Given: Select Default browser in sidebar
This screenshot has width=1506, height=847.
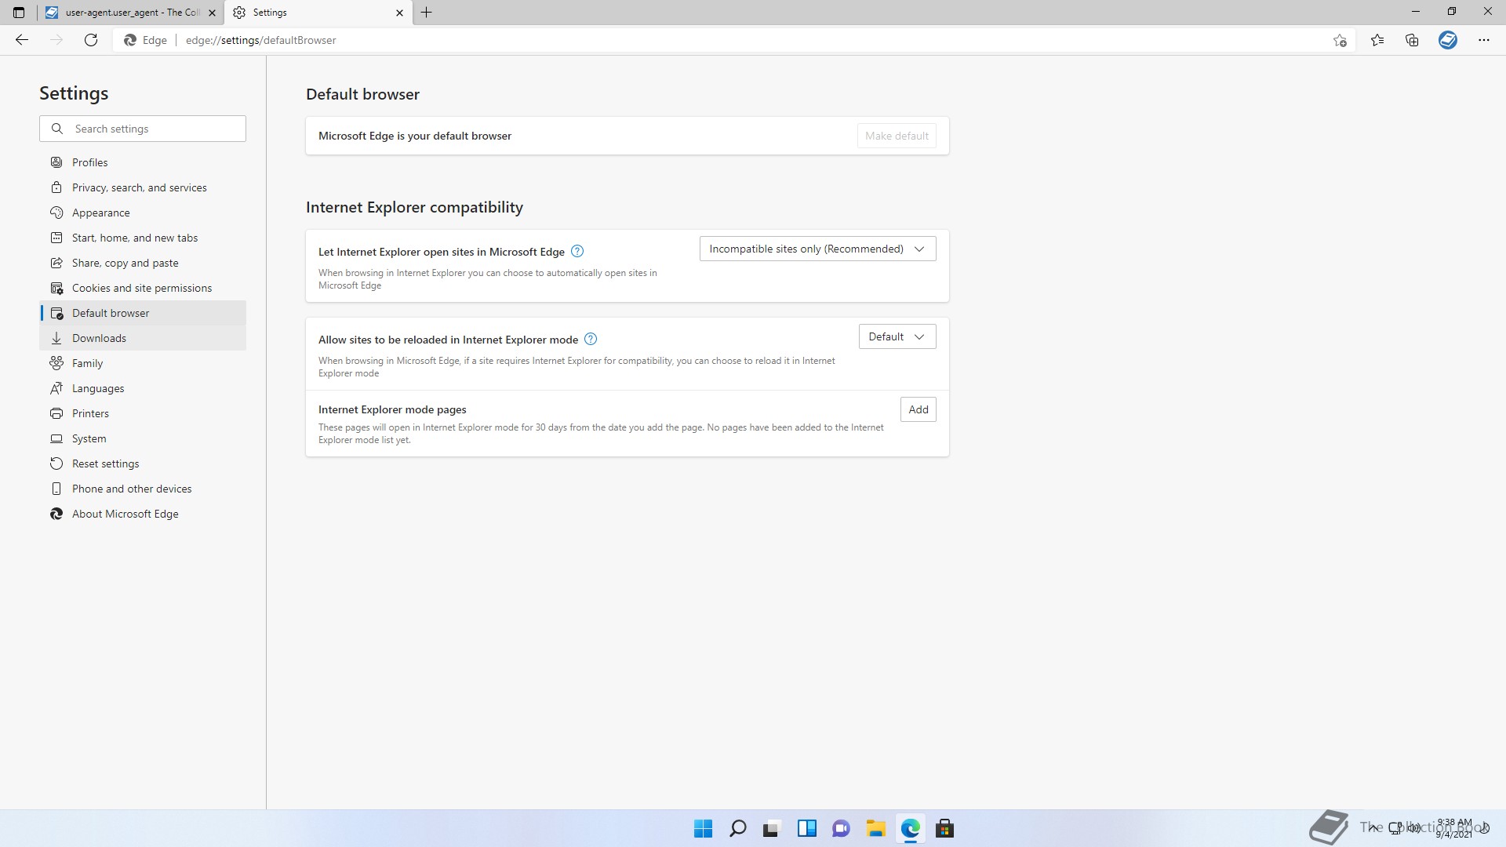Looking at the screenshot, I should click(x=143, y=313).
